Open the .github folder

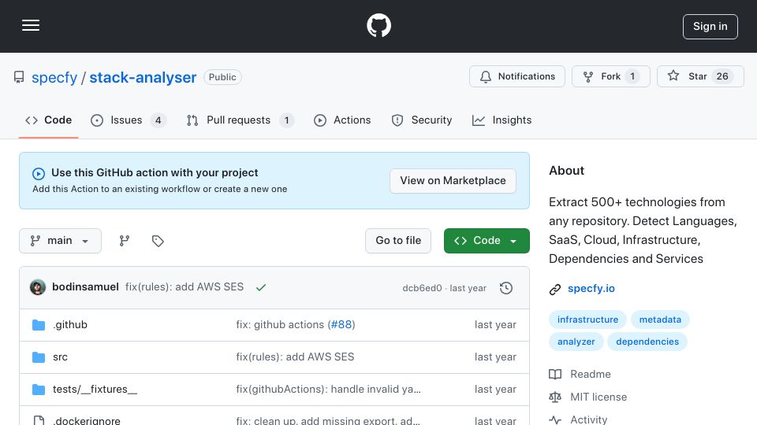point(70,325)
